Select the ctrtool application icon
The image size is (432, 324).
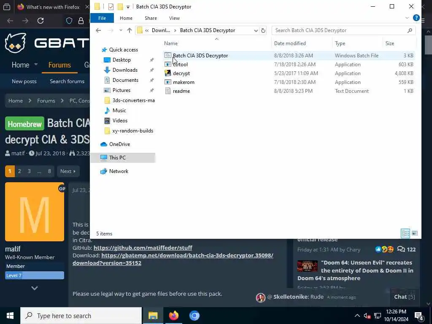(x=168, y=65)
